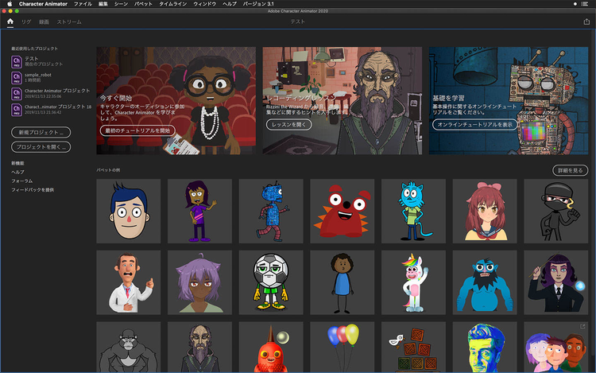Switch to the リグ workspace tab
This screenshot has height=373, width=596.
point(25,22)
